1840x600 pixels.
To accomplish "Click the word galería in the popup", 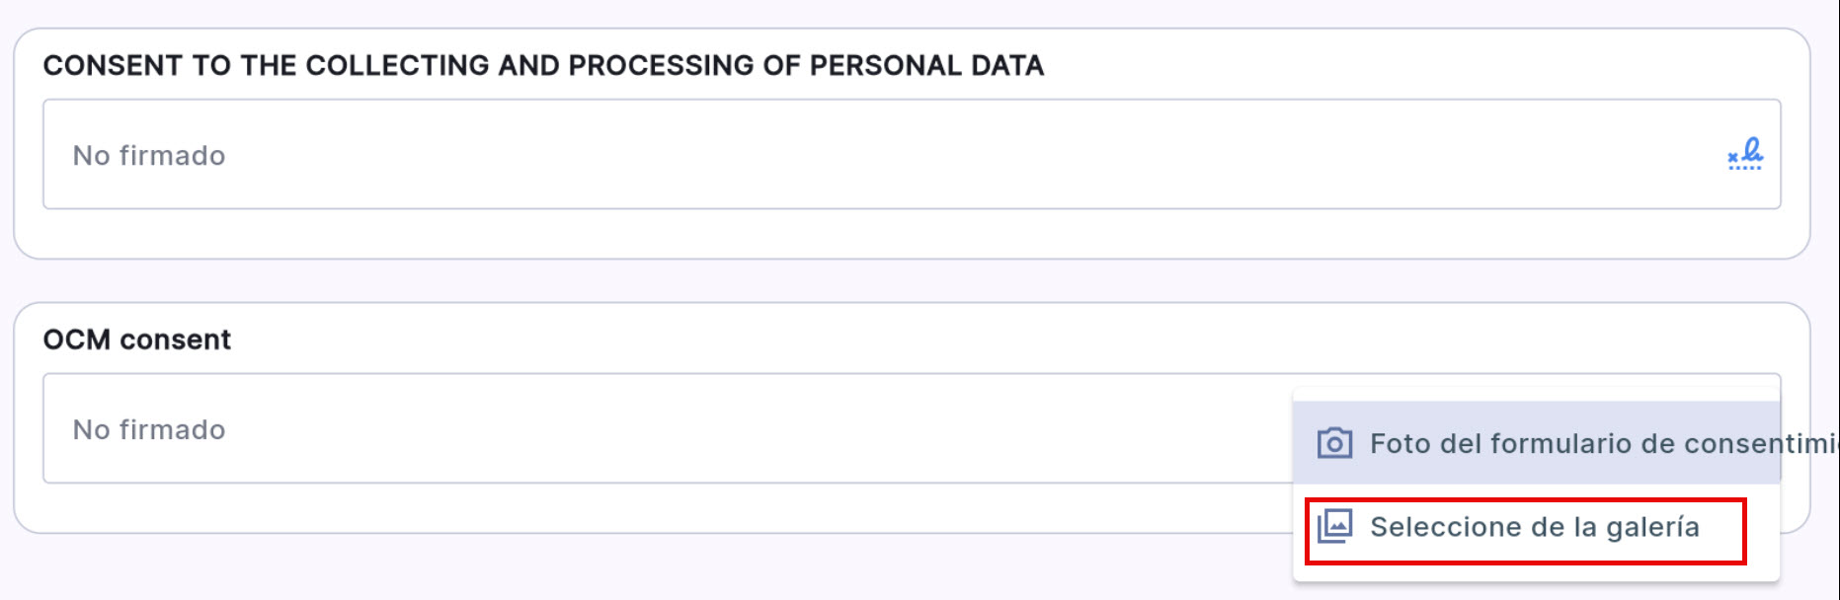I will click(1652, 528).
